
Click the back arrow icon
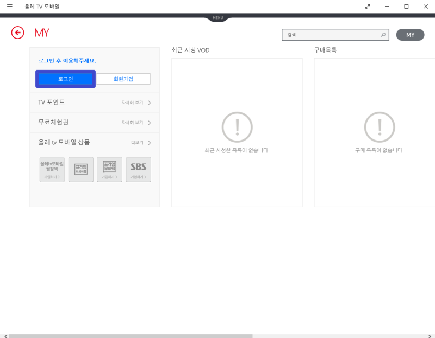(x=17, y=33)
